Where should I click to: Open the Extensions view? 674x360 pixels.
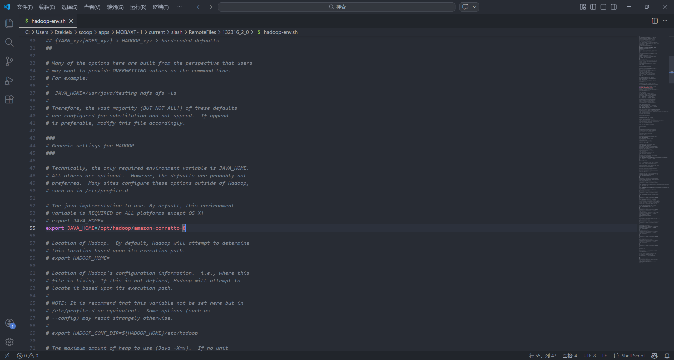(x=9, y=99)
